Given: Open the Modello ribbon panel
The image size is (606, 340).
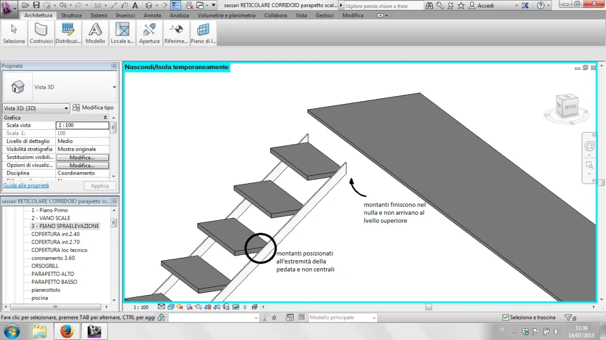Looking at the screenshot, I should (x=95, y=33).
